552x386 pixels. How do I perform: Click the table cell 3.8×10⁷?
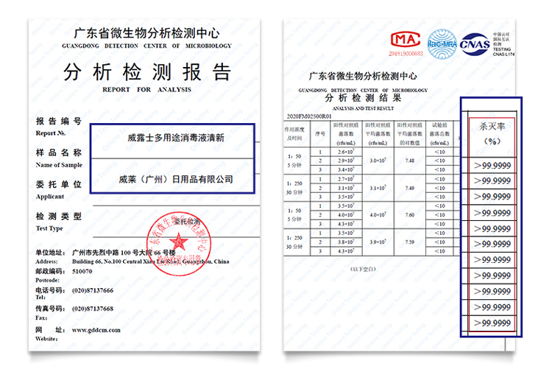click(346, 242)
